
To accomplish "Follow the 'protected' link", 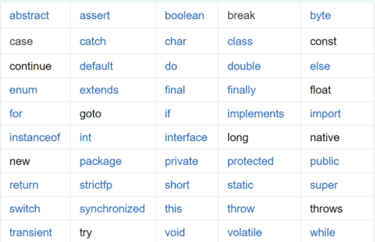I will coord(250,161).
